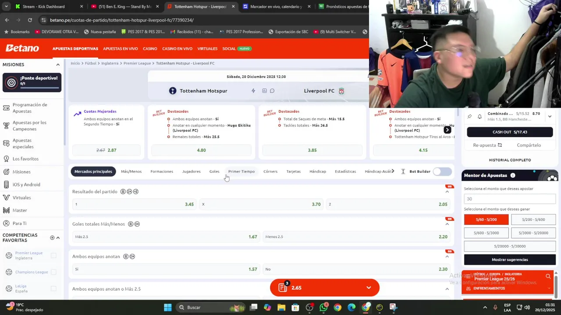This screenshot has height=315, width=561.
Task: Click the browser address bar URL
Action: [x=121, y=20]
